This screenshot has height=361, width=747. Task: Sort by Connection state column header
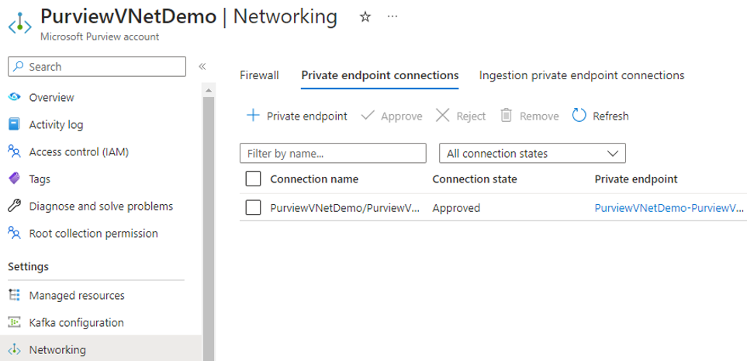point(475,179)
